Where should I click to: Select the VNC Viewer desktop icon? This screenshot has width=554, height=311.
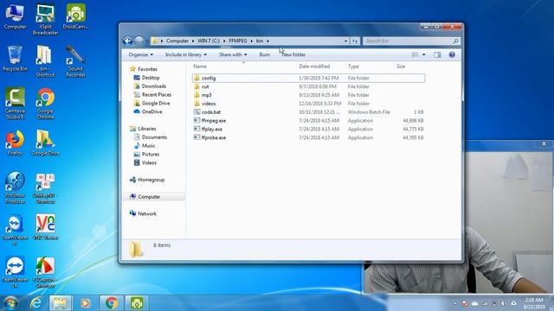pos(45,228)
